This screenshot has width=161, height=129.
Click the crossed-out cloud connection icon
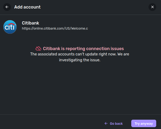coord(39,49)
